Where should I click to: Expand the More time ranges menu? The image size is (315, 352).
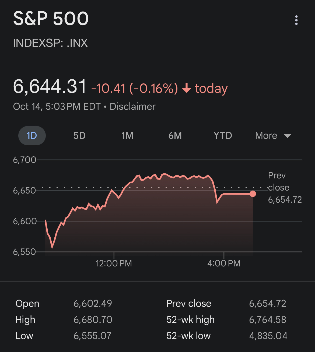tap(273, 136)
